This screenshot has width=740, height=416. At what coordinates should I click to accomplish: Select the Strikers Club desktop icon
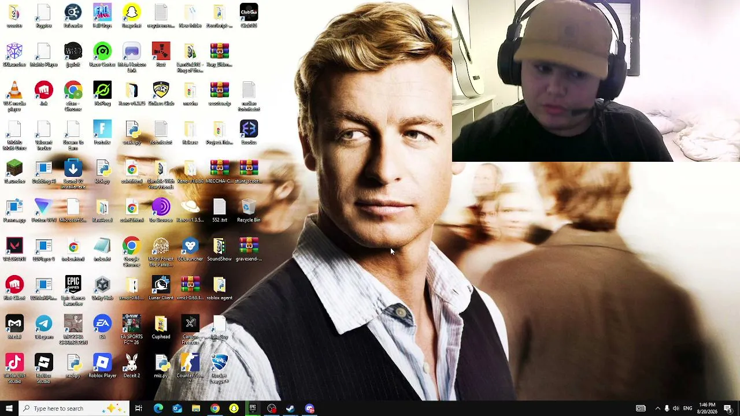point(161,94)
